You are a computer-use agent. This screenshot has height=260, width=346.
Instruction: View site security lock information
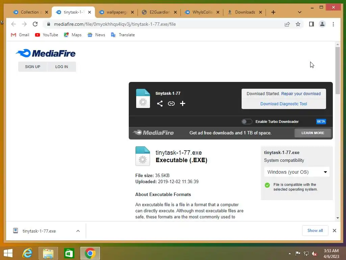click(x=49, y=24)
